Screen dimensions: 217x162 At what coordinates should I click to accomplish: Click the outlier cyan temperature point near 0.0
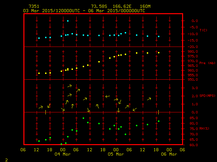(68, 21)
